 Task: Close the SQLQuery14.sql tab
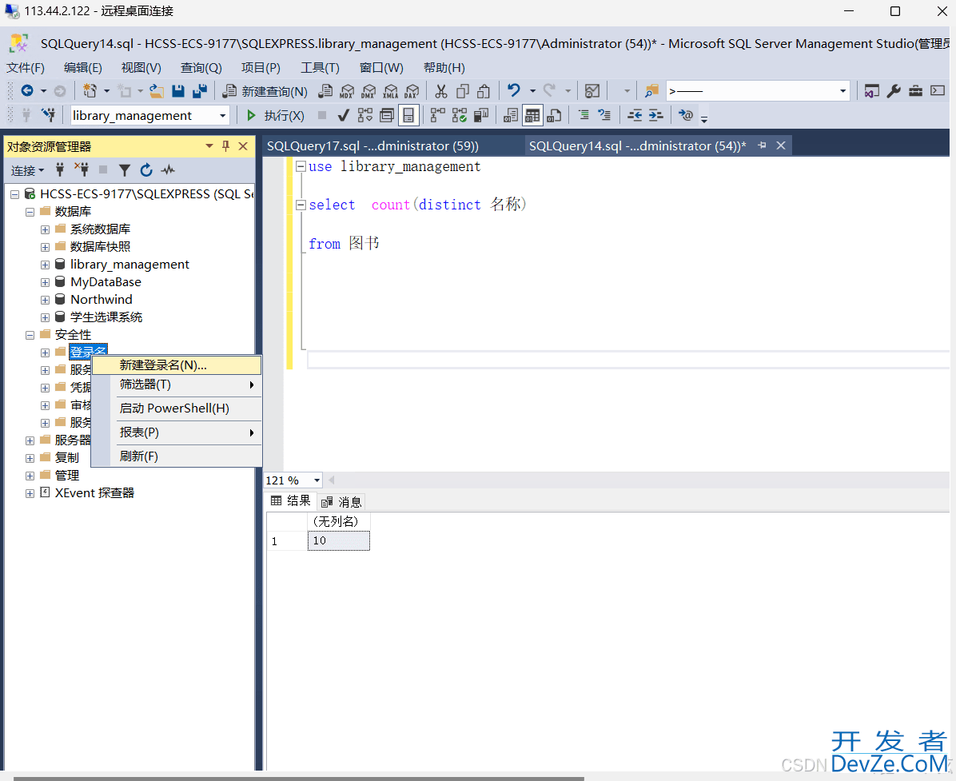780,145
